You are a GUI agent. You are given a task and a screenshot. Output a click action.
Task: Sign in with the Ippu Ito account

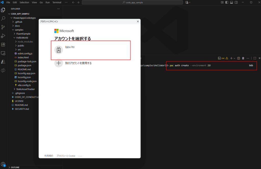click(91, 50)
